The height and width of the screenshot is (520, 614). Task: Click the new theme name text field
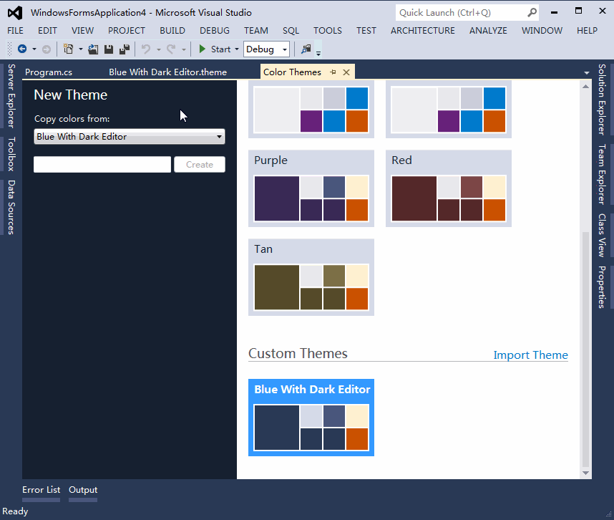coord(102,164)
